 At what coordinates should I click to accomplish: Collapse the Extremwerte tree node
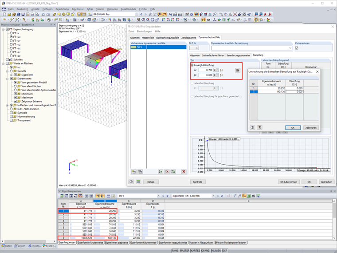tap(7, 79)
